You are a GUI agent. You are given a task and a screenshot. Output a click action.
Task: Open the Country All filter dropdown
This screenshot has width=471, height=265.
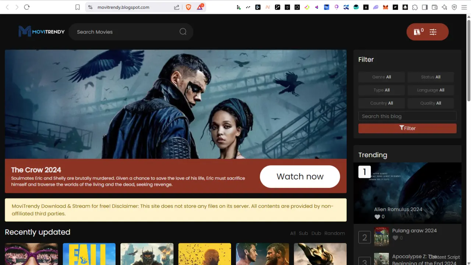point(382,103)
